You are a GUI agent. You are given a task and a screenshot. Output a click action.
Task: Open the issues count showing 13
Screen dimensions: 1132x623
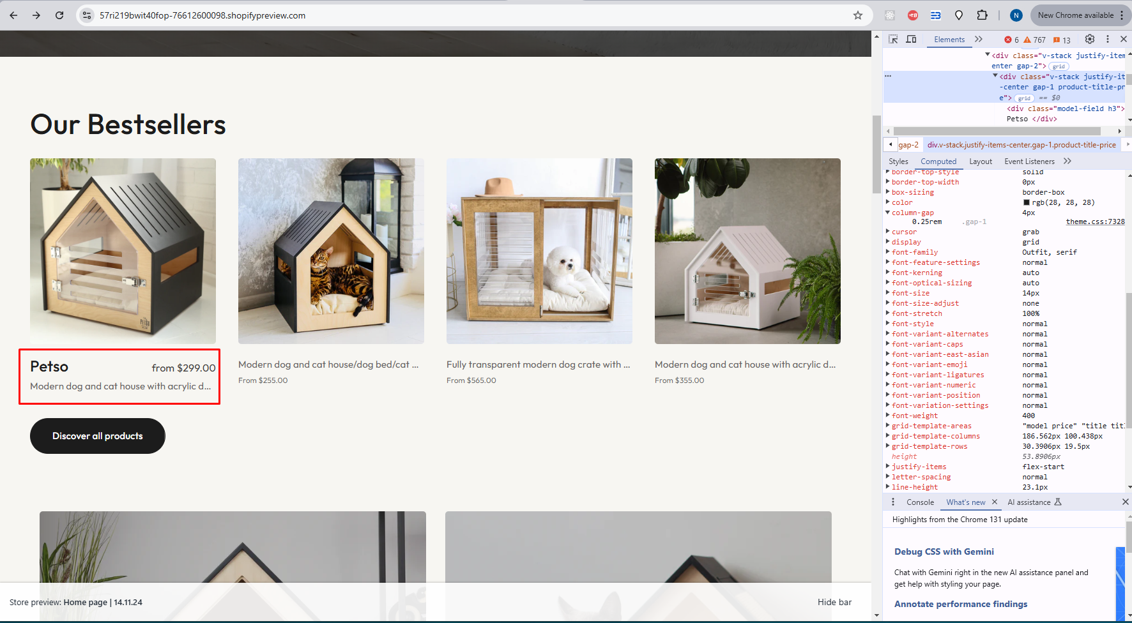pos(1062,40)
